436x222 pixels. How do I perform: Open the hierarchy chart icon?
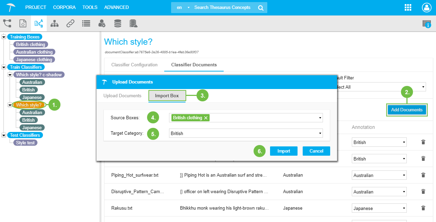point(54,23)
